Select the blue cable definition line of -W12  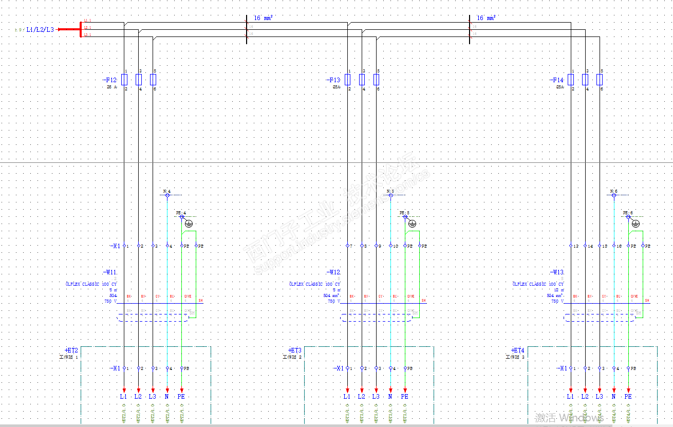pos(384,303)
